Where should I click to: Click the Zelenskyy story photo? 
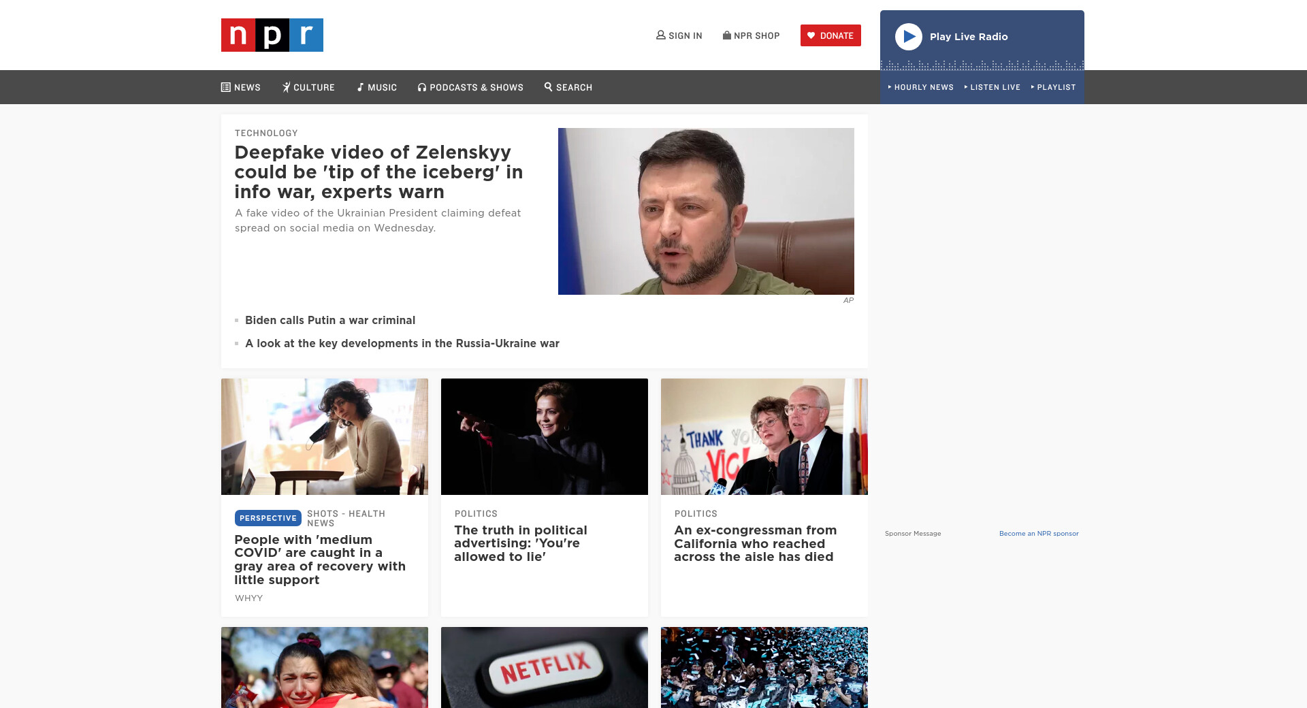(x=706, y=211)
